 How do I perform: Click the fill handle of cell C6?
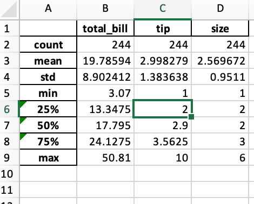(x=191, y=117)
